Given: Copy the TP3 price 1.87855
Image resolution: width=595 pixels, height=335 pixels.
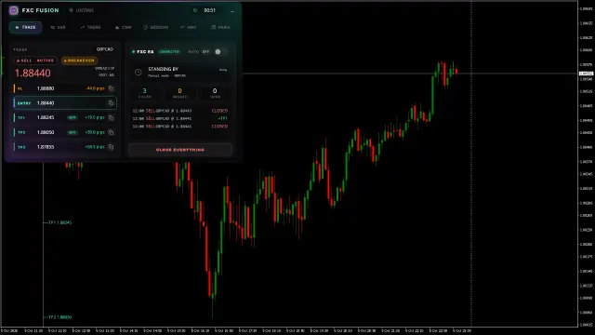Looking at the screenshot, I should point(111,147).
